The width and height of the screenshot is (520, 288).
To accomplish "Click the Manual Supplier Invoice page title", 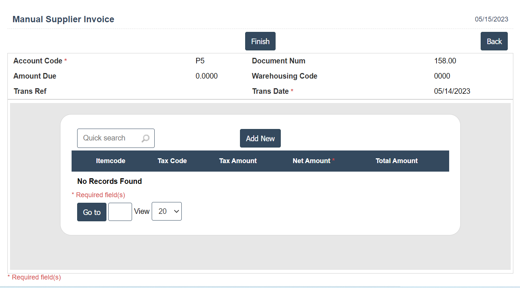I will [63, 19].
